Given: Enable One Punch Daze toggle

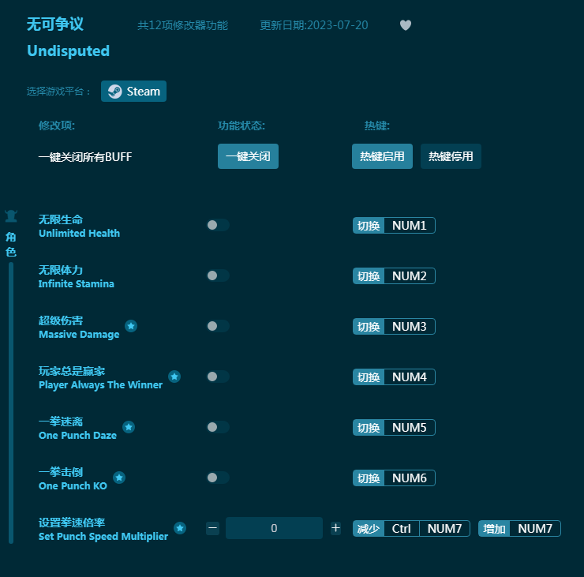Looking at the screenshot, I should pyautogui.click(x=218, y=427).
